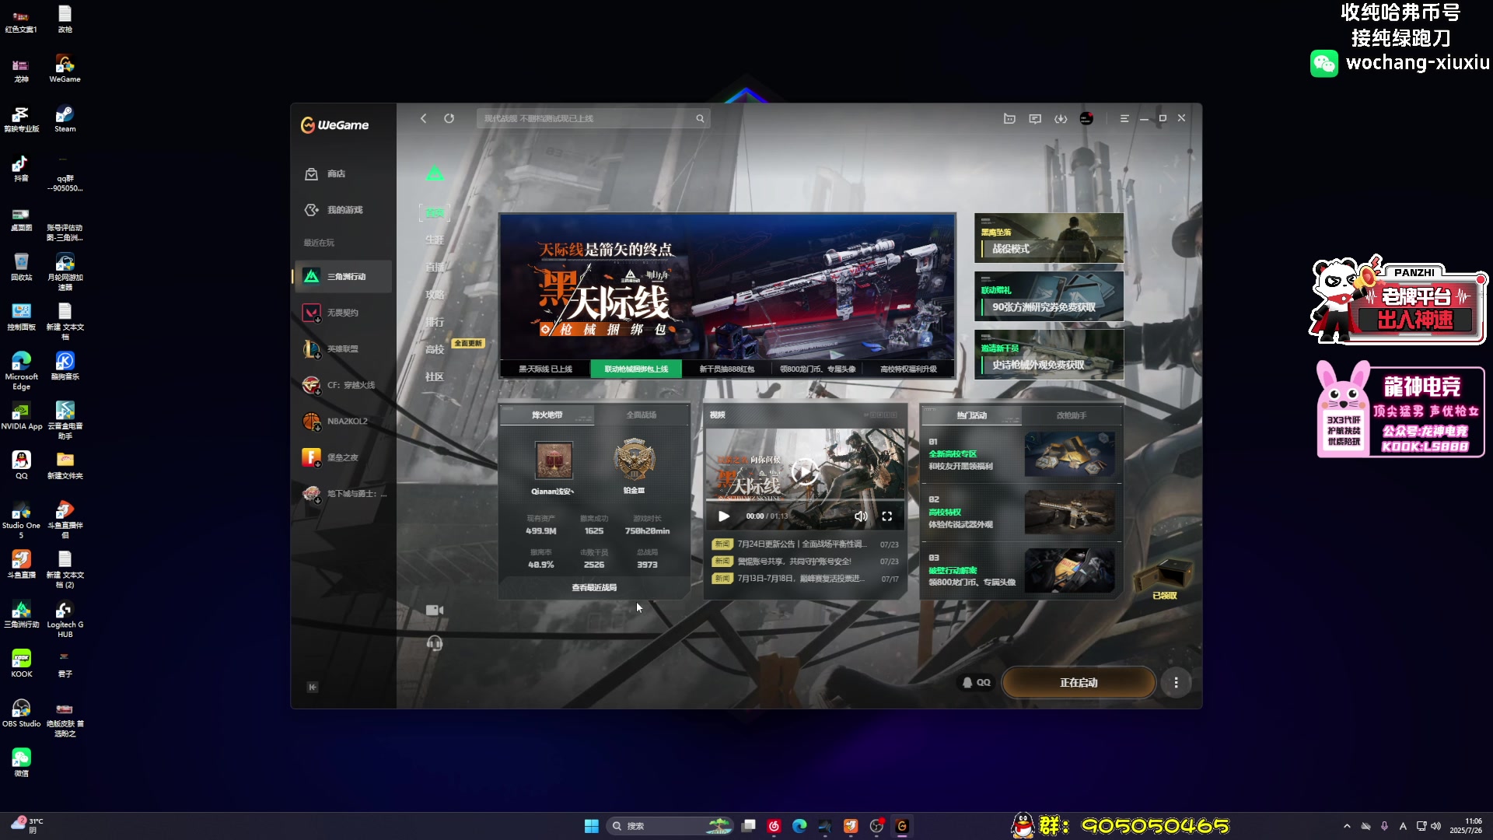Click the Steam desktop shortcut
This screenshot has width=1493, height=840.
[65, 118]
